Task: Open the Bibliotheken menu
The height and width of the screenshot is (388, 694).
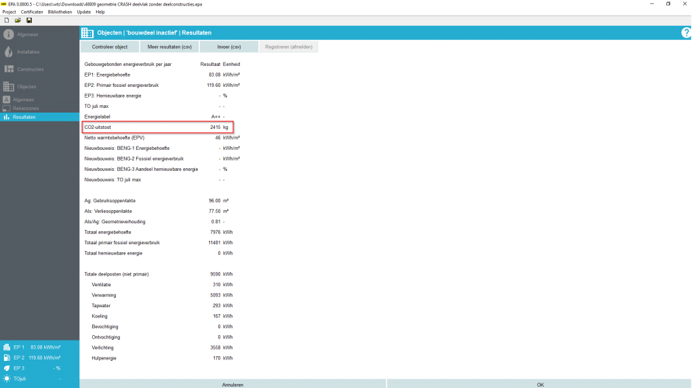Action: click(60, 12)
